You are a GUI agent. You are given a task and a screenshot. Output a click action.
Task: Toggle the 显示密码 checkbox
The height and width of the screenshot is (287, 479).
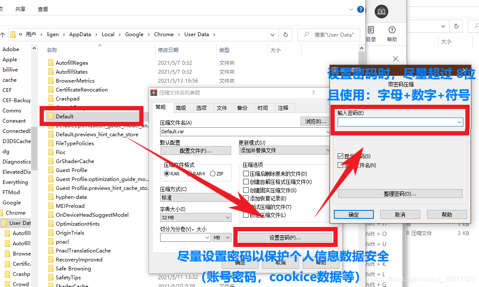pos(340,156)
